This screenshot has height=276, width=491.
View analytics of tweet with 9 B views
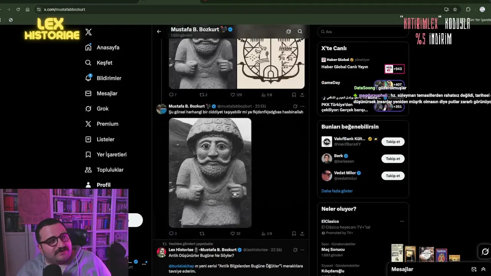(267, 95)
